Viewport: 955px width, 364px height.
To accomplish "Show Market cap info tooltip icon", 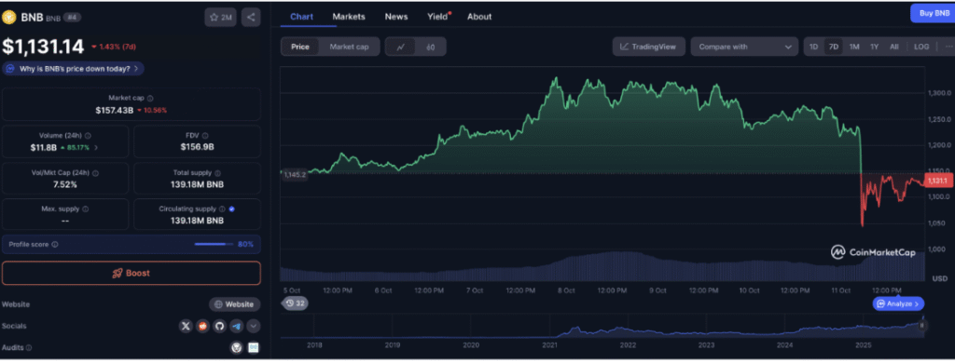I will pos(150,98).
